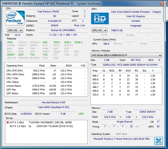
Task: Click the ECC value N field
Action: coord(159,60)
